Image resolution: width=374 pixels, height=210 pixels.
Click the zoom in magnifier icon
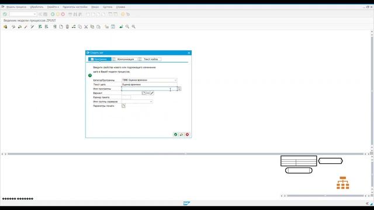(127, 27)
